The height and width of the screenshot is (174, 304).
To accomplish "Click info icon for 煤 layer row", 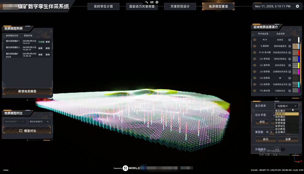I will tap(289, 78).
